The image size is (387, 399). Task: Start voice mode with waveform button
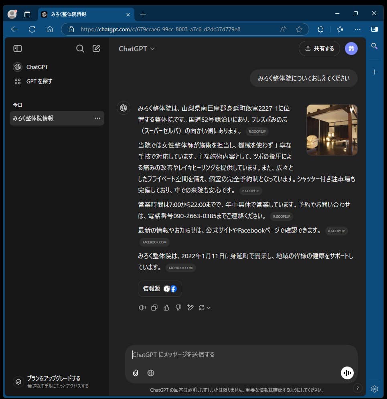pos(347,373)
